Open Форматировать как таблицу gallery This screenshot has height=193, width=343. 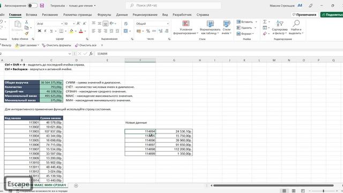(x=210, y=27)
